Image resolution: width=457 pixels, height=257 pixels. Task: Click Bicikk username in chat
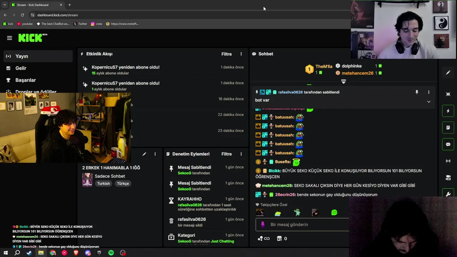click(275, 171)
